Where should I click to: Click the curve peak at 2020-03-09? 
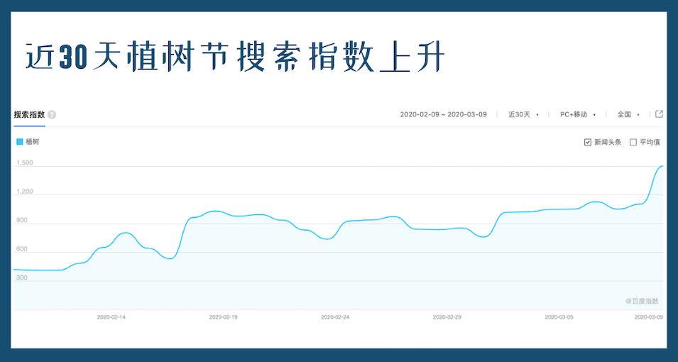(x=662, y=166)
